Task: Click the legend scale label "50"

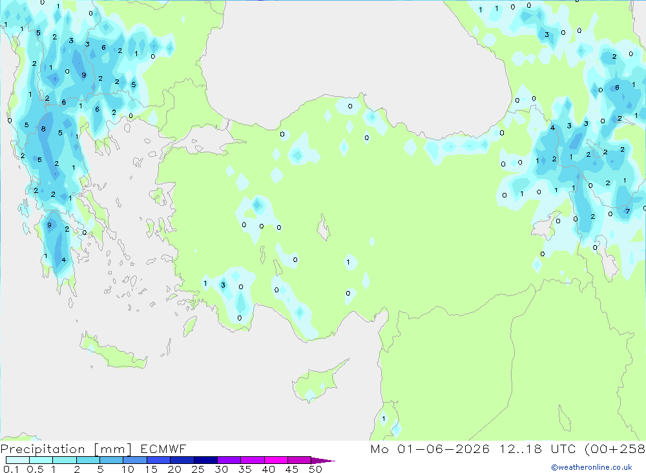Action: (x=316, y=469)
